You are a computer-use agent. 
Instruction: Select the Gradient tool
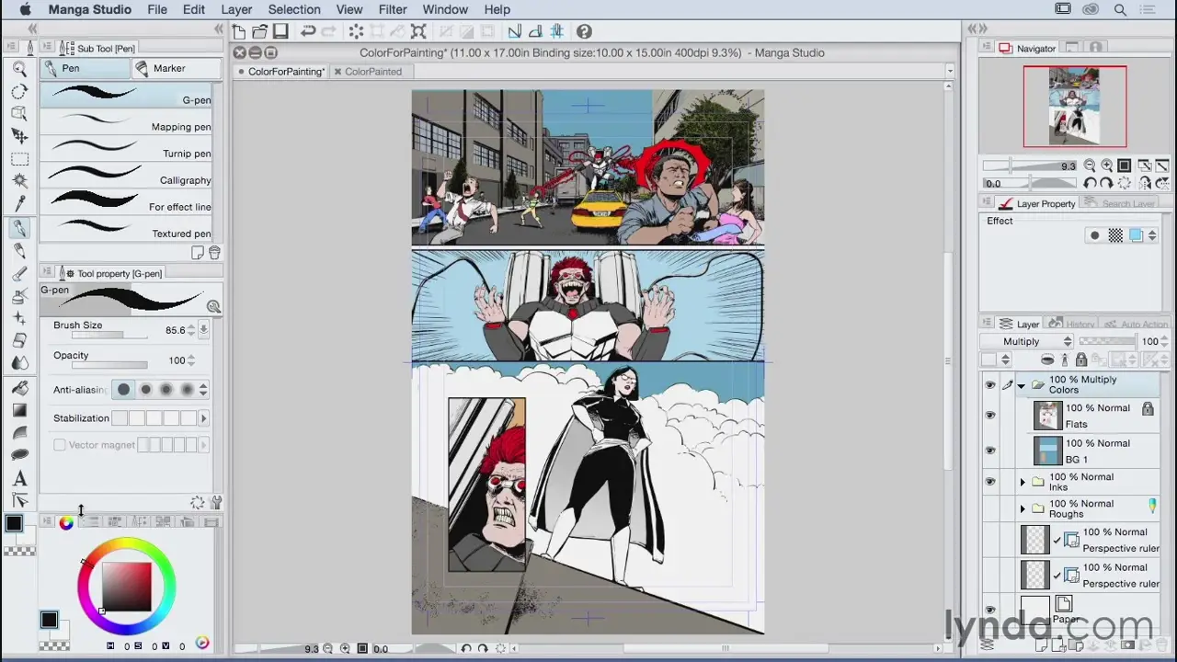[x=19, y=410]
